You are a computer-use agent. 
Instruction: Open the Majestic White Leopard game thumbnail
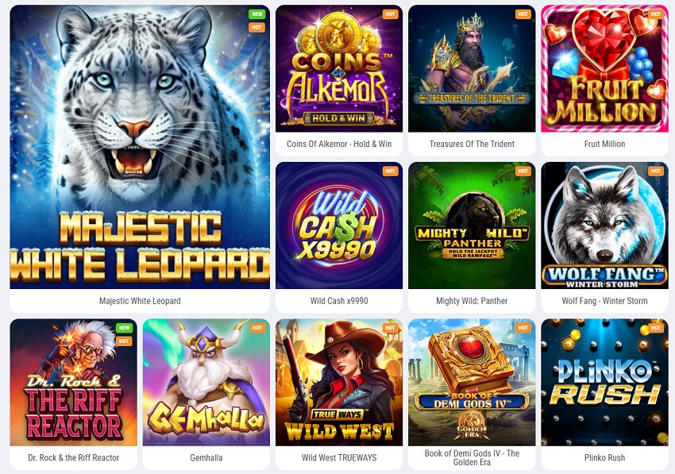pyautogui.click(x=140, y=147)
